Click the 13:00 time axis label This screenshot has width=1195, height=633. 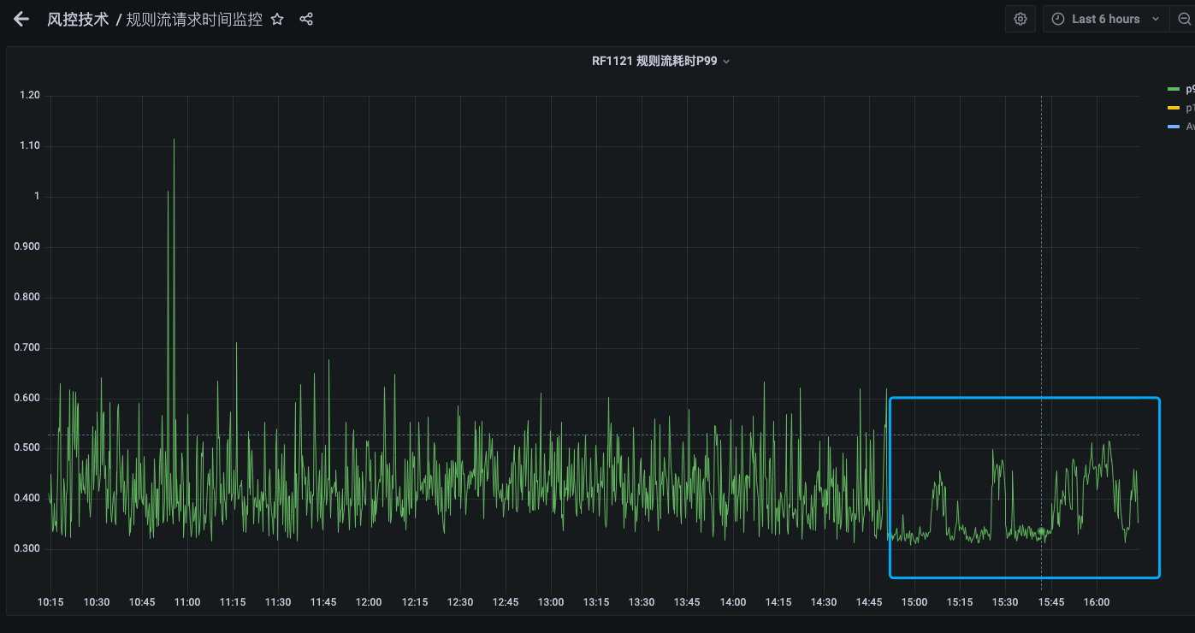pos(551,602)
